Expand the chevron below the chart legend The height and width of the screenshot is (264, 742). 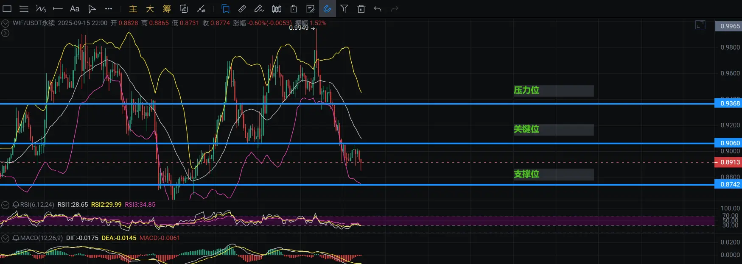coord(5,33)
